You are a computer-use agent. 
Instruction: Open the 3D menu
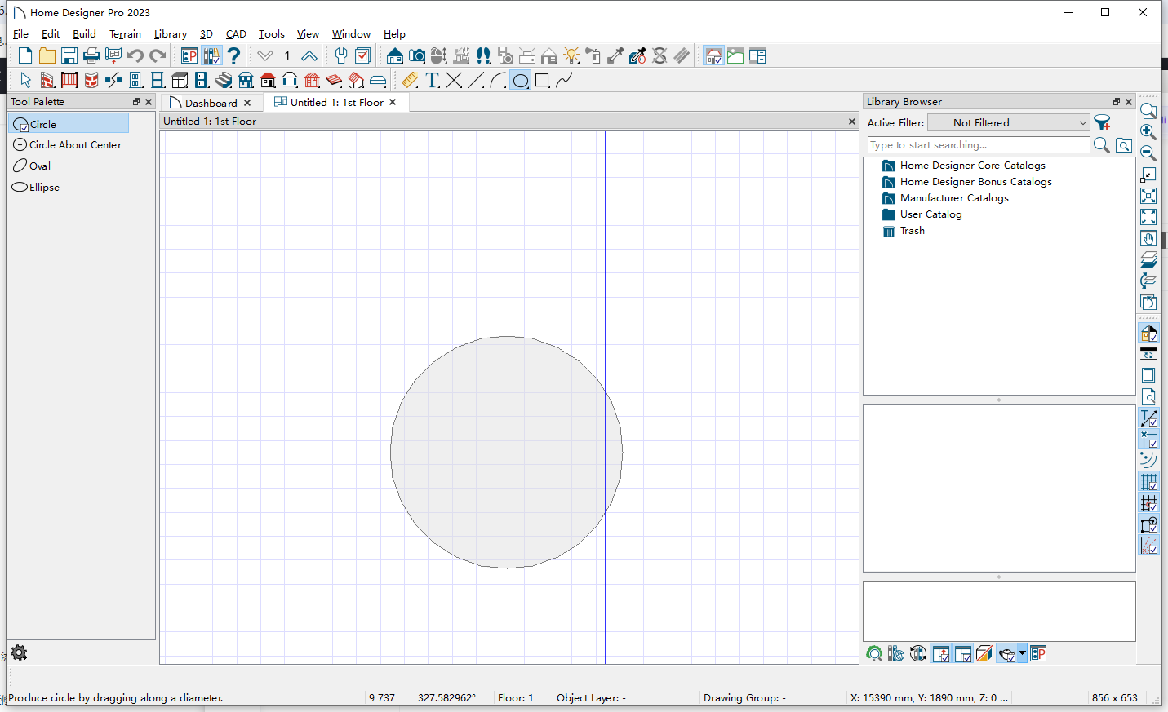coord(207,33)
